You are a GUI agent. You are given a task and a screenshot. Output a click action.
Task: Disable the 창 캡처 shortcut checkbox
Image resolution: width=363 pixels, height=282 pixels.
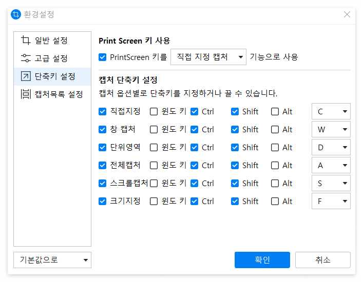[102, 129]
